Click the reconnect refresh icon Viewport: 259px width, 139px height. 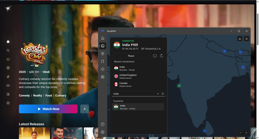point(162,56)
